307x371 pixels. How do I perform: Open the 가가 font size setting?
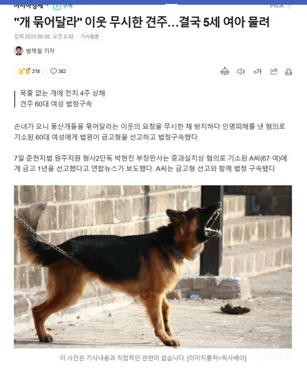257,71
